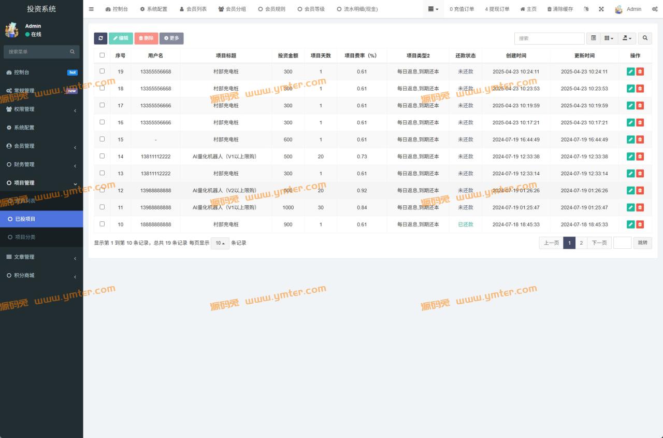
Task: Click the Admin avatar in top bar
Action: click(x=619, y=9)
